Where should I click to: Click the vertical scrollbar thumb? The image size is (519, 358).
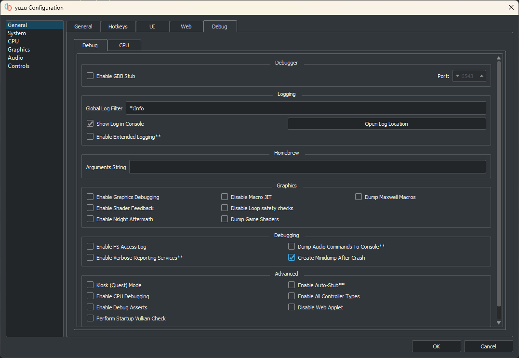click(x=499, y=184)
